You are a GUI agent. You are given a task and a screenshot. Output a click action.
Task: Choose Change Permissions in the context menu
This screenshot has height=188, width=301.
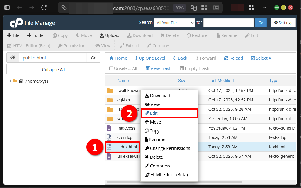pyautogui.click(x=167, y=148)
